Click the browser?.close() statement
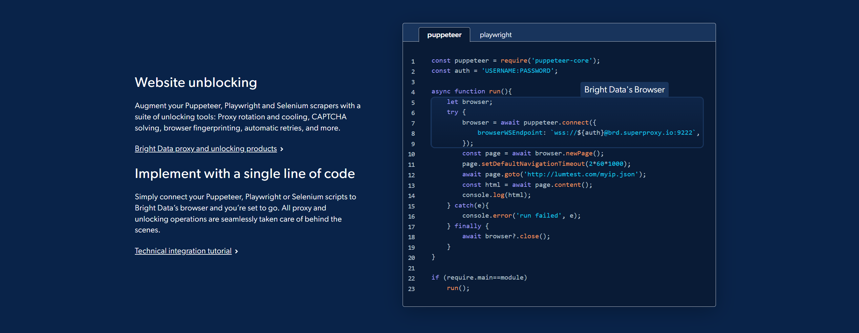This screenshot has height=333, width=859. tap(517, 236)
